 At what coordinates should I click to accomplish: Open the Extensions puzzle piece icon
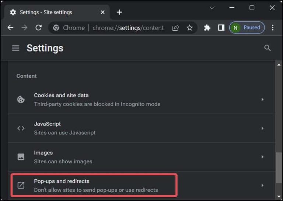coord(207,28)
